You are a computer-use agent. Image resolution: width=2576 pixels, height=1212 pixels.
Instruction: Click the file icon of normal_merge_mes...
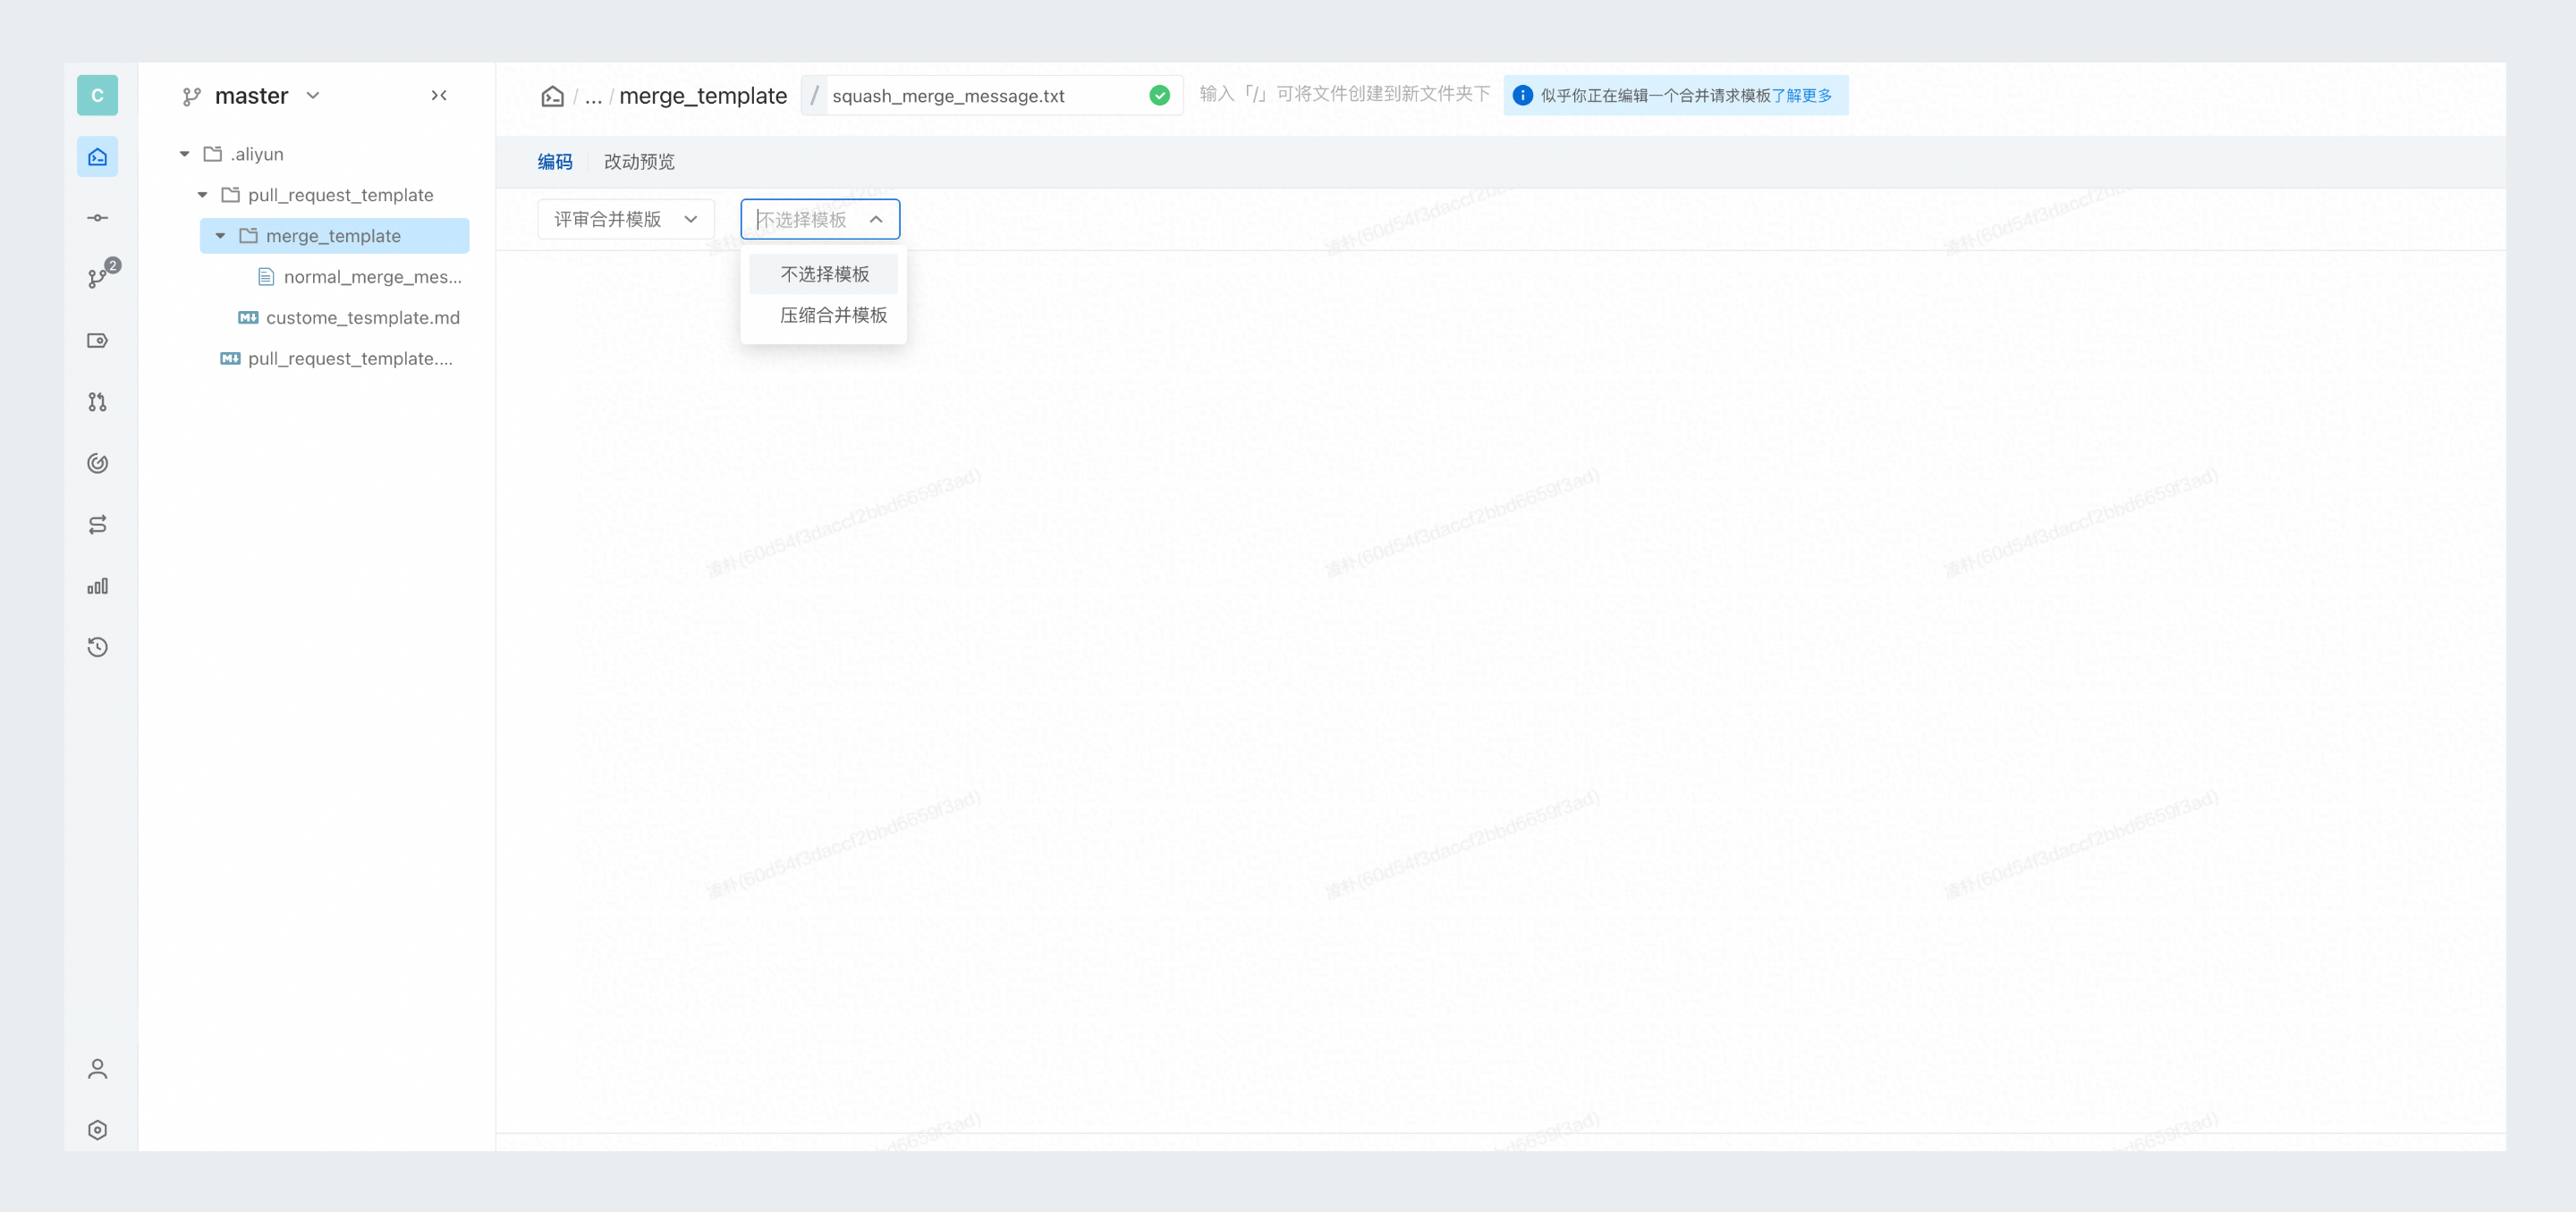click(x=266, y=277)
